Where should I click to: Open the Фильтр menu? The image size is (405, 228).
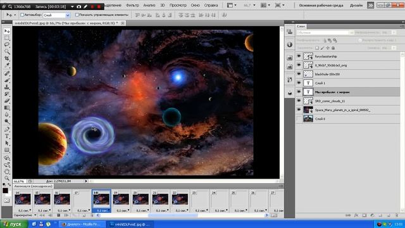[132, 5]
